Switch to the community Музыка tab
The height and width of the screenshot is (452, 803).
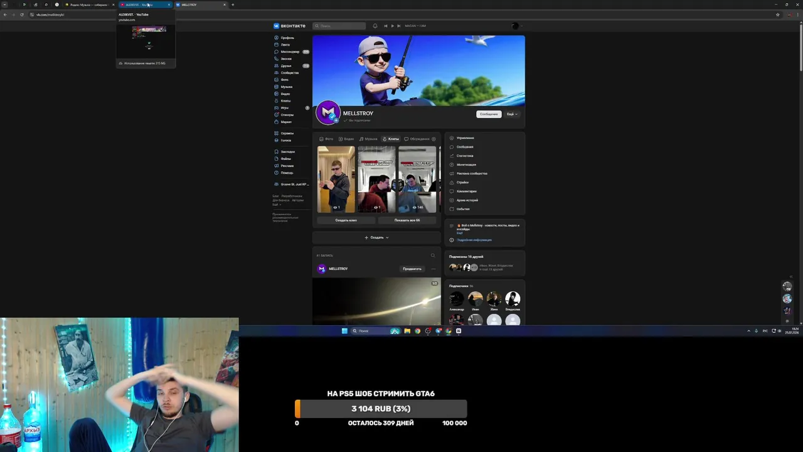coord(368,139)
